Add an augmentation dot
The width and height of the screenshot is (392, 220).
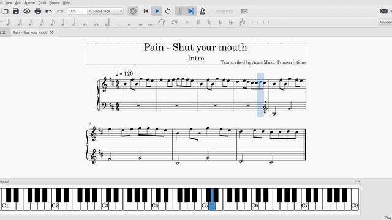point(118,24)
